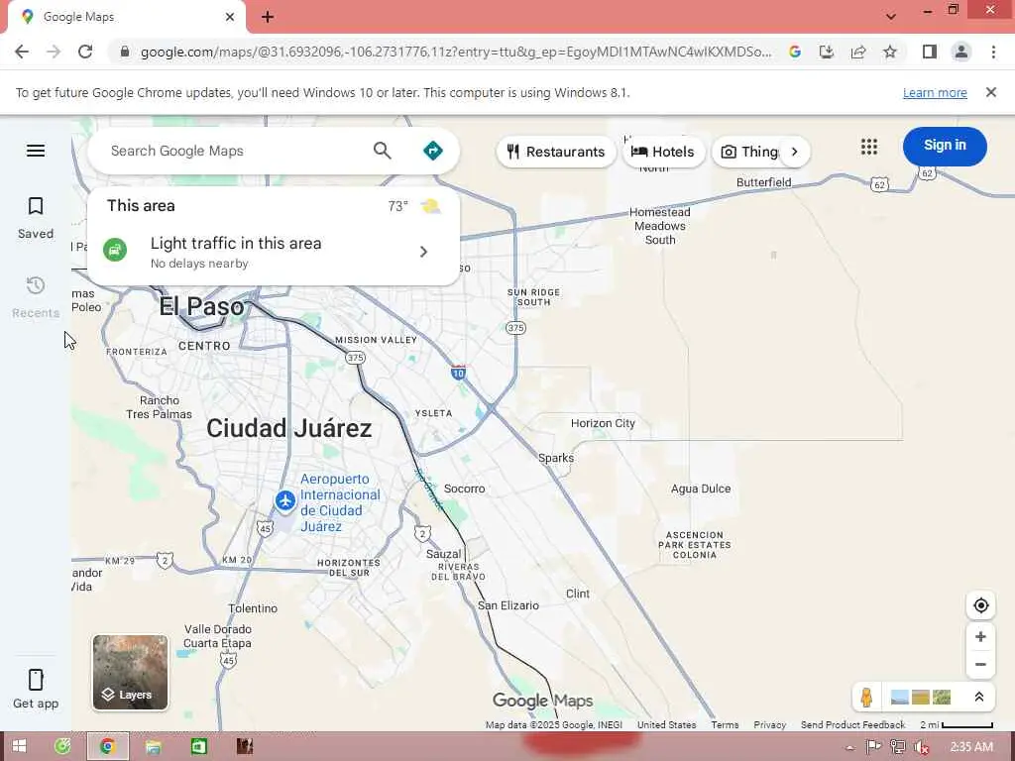Dismiss the Chrome update notice
This screenshot has height=761, width=1015.
coord(990,92)
